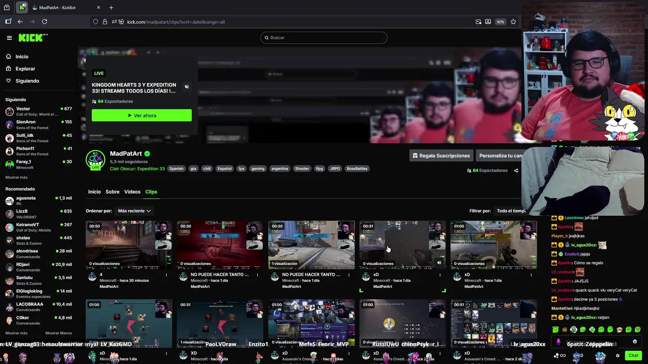Open followed channel Sulli_idk
This screenshot has width=648, height=364.
click(x=38, y=138)
